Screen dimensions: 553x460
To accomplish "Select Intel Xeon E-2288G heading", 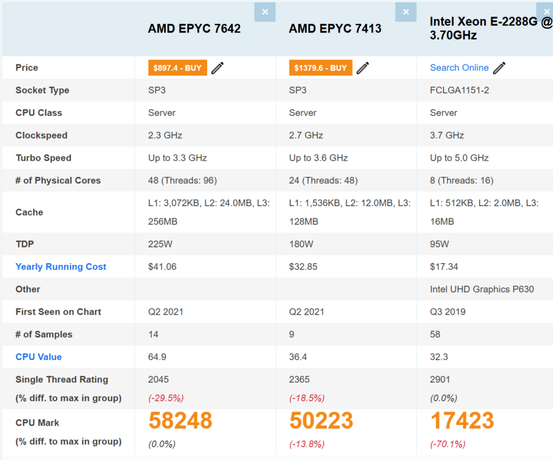I will tap(491, 28).
